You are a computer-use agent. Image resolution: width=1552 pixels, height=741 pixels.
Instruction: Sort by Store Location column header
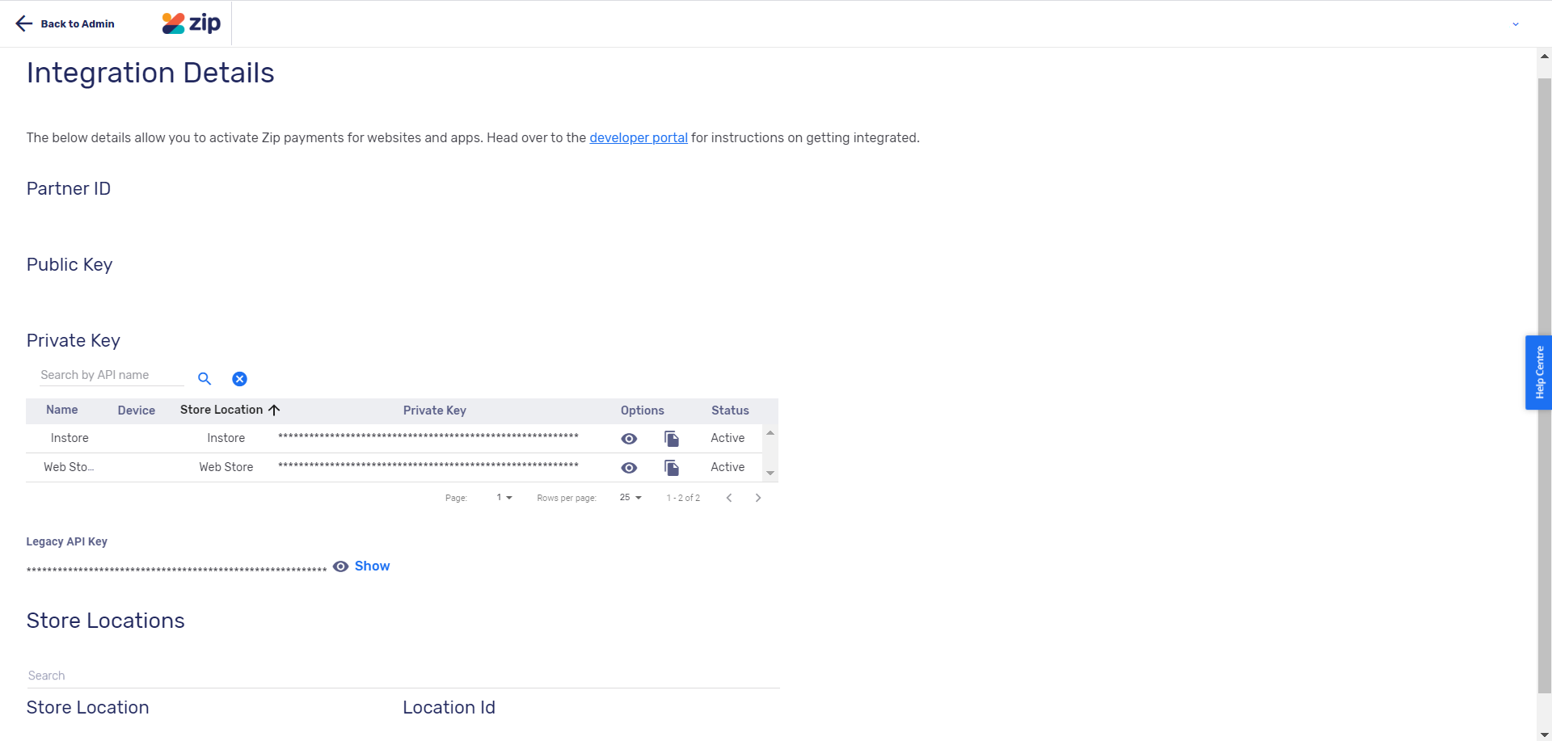pyautogui.click(x=221, y=410)
